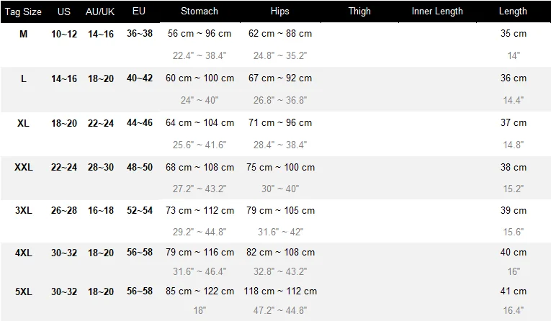This screenshot has height=321, width=551.
Task: Select the XXL tag size row label
Action: (x=24, y=167)
